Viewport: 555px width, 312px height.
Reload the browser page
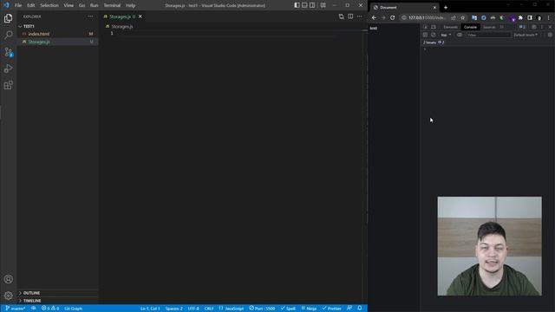[x=393, y=17]
